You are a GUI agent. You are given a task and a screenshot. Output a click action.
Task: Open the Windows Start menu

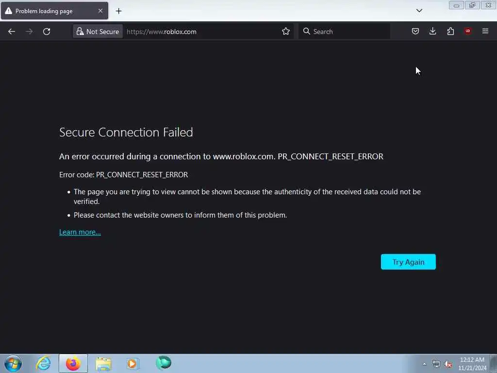coord(13,363)
